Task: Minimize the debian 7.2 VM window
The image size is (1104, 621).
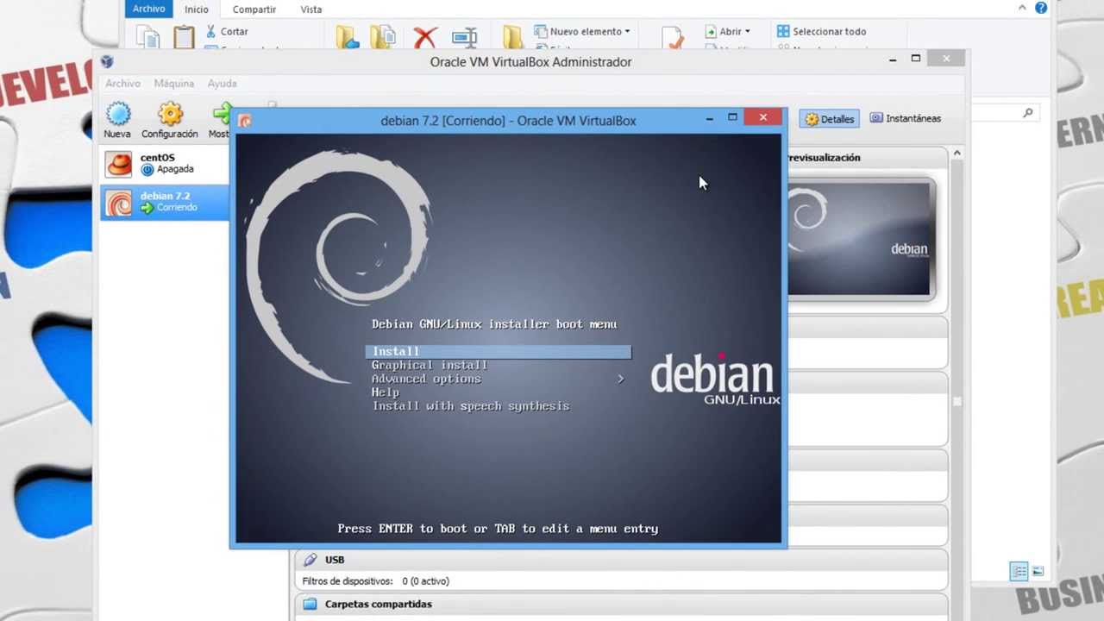Action: (709, 118)
